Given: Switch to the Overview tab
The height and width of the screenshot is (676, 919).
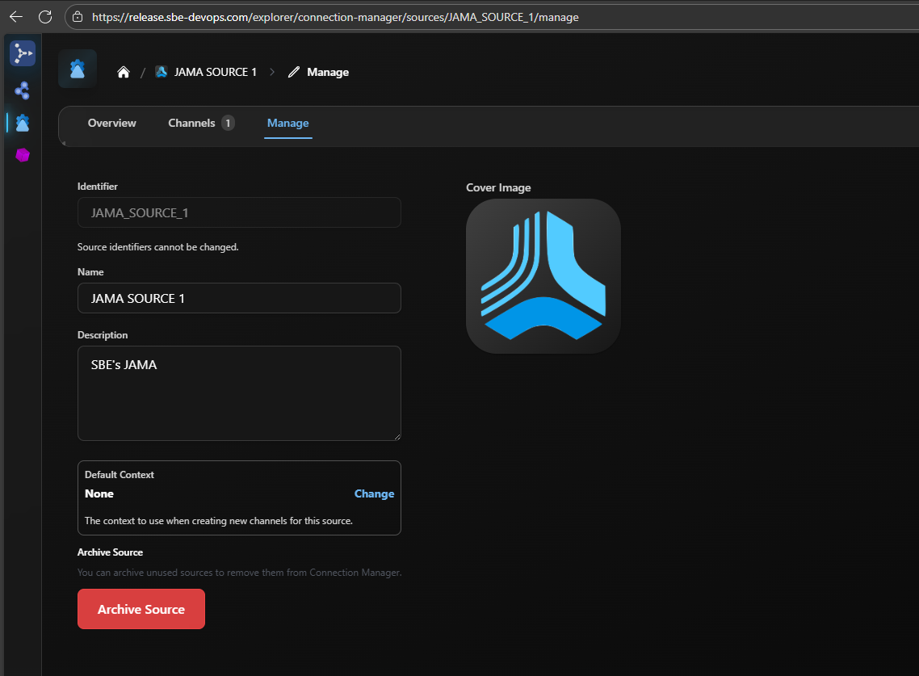Looking at the screenshot, I should (112, 124).
